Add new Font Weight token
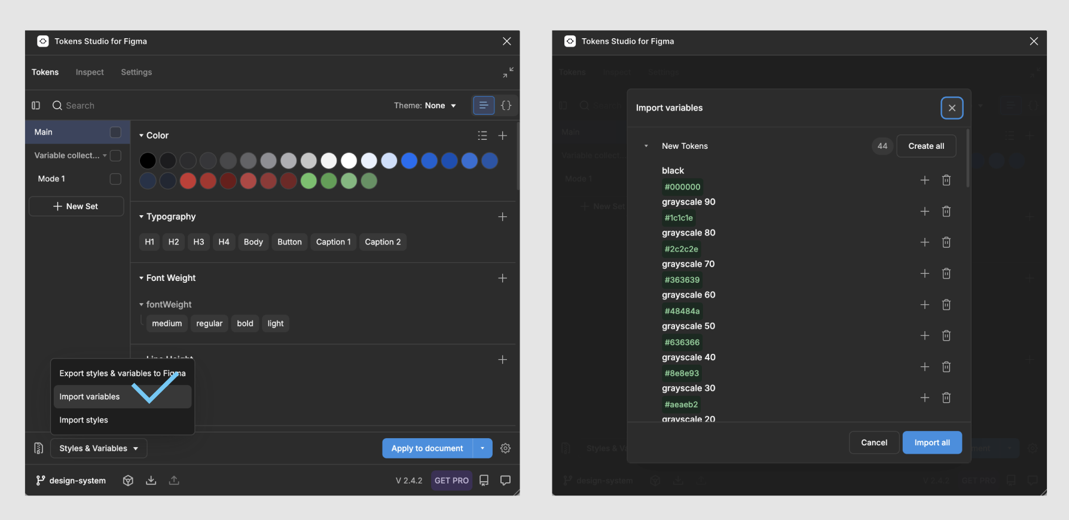Image resolution: width=1069 pixels, height=520 pixels. [x=503, y=278]
